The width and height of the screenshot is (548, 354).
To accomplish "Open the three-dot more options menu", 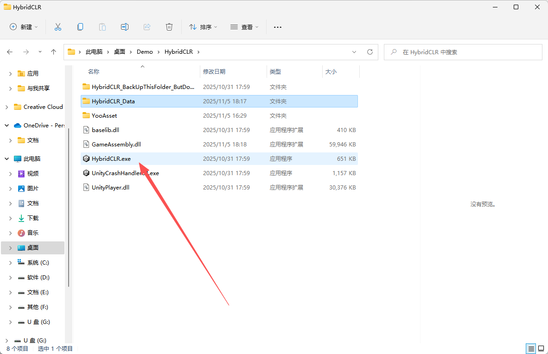I will tap(278, 27).
